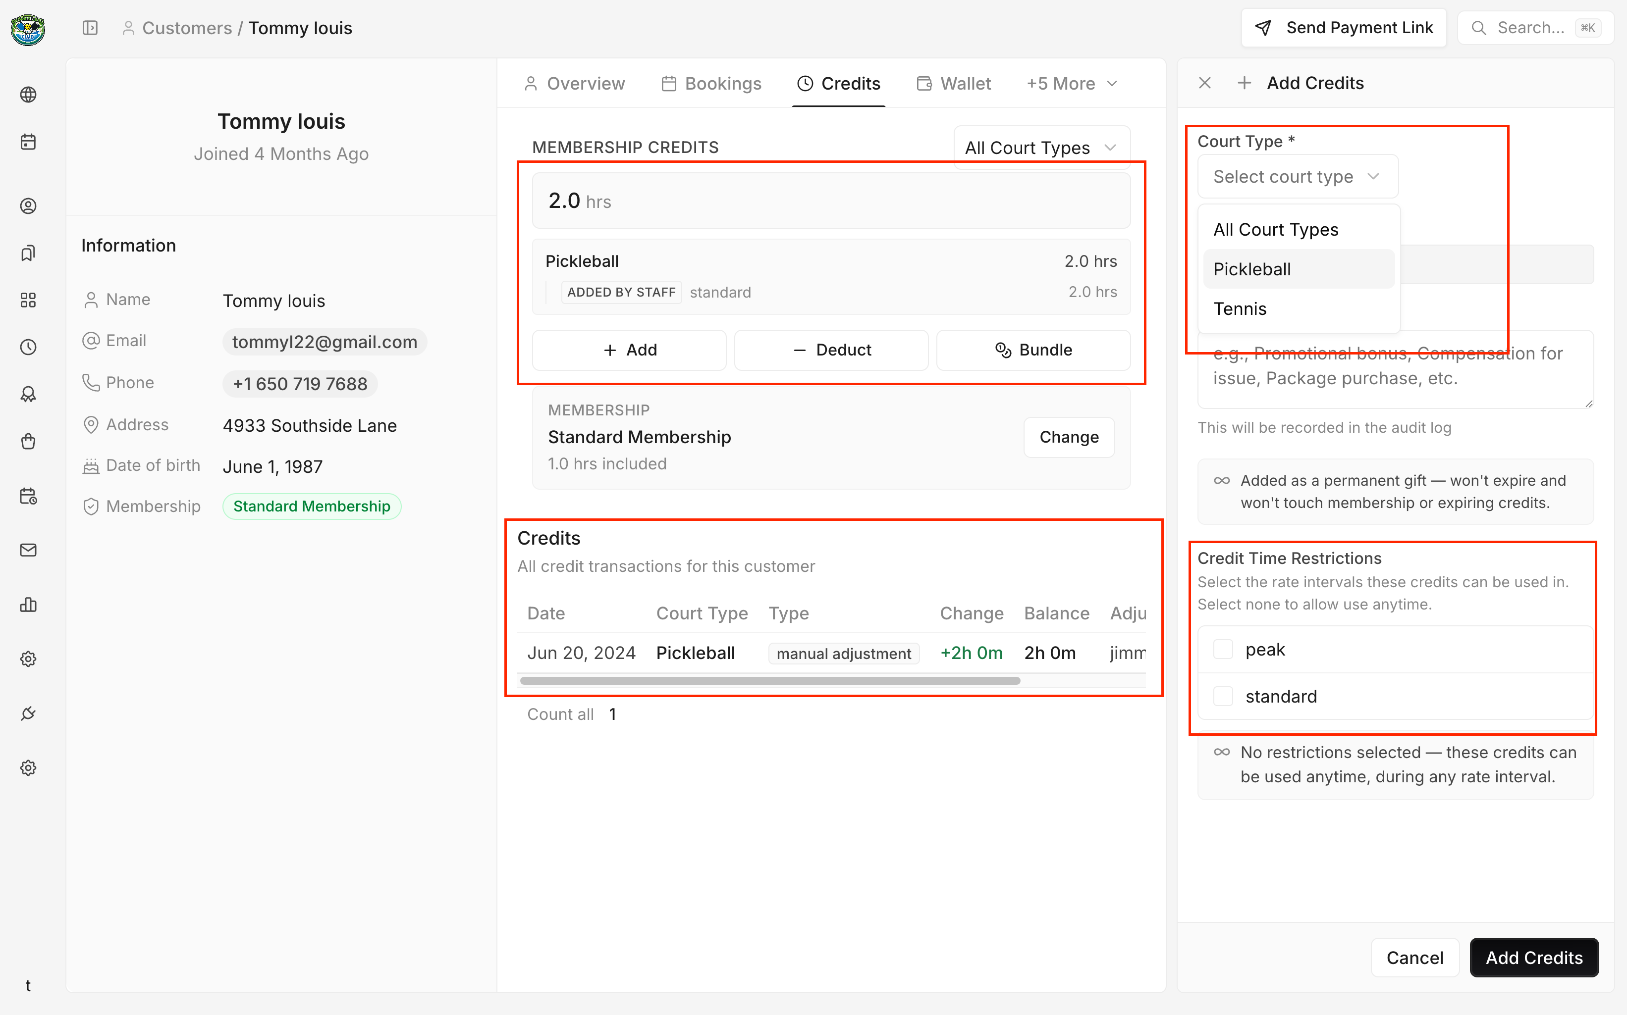Toggle the sidebar collapse icon beside breadcrumb
1627x1015 pixels.
click(x=90, y=28)
